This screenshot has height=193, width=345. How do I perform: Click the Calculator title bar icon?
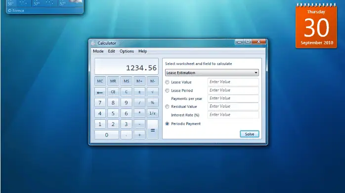coord(93,43)
